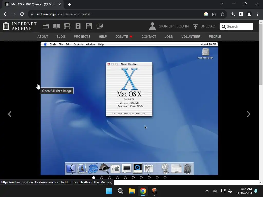
Task: Click the page vertical scrollbar thumb
Action: coord(261,55)
